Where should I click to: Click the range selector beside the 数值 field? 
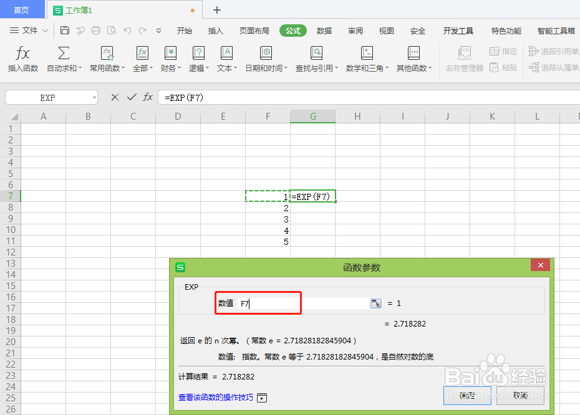(x=375, y=303)
